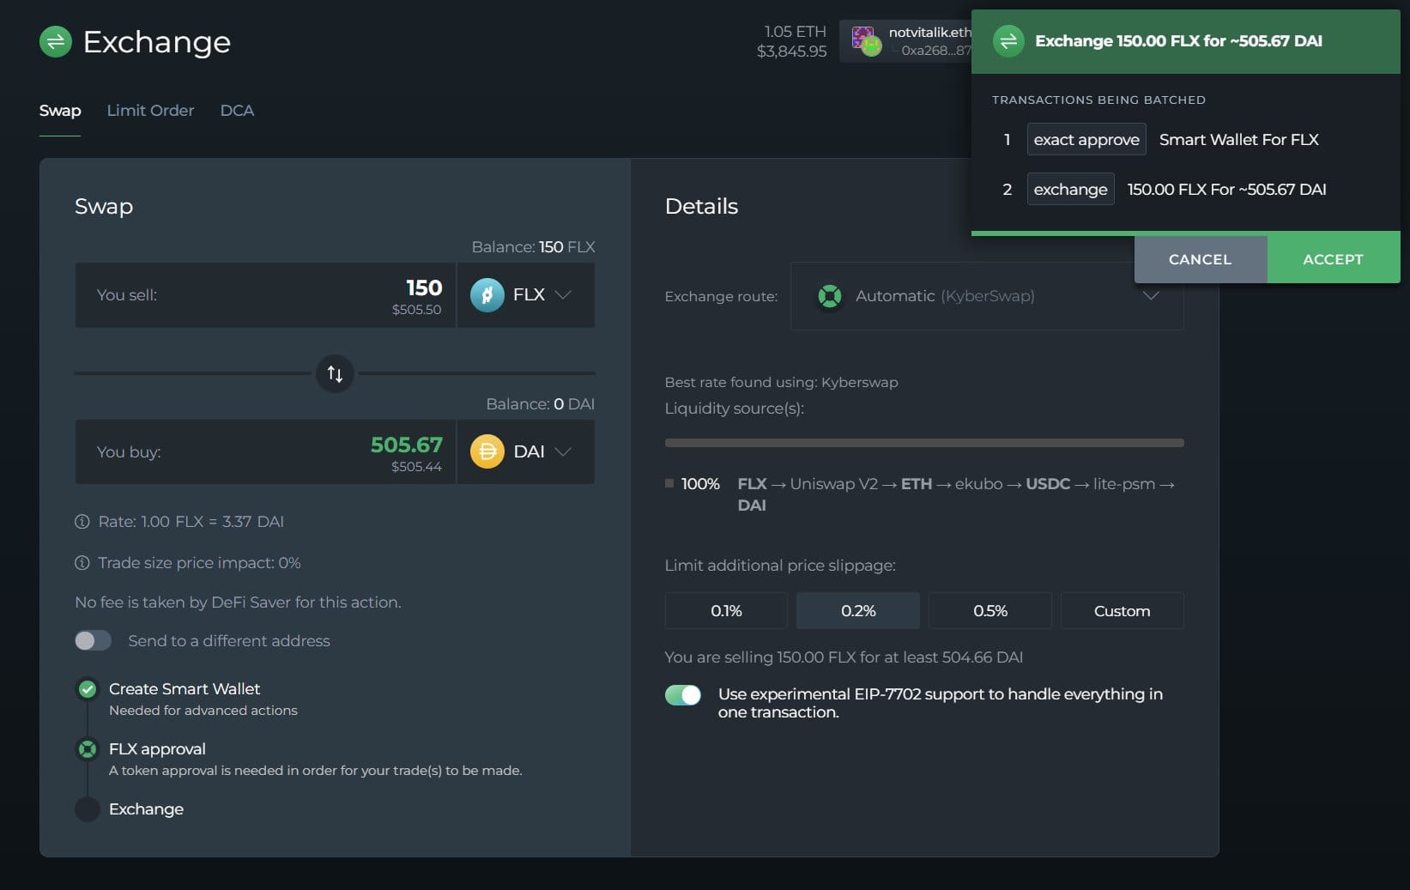Select 0.5% slippage limit
This screenshot has height=890, width=1410.
click(x=990, y=611)
